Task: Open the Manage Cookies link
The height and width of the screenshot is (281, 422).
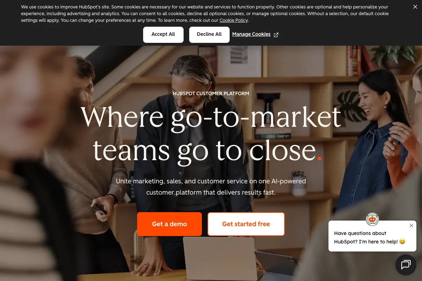Action: (x=251, y=34)
